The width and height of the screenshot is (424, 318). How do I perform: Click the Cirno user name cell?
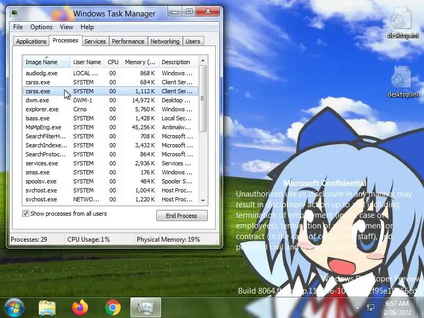[80, 109]
